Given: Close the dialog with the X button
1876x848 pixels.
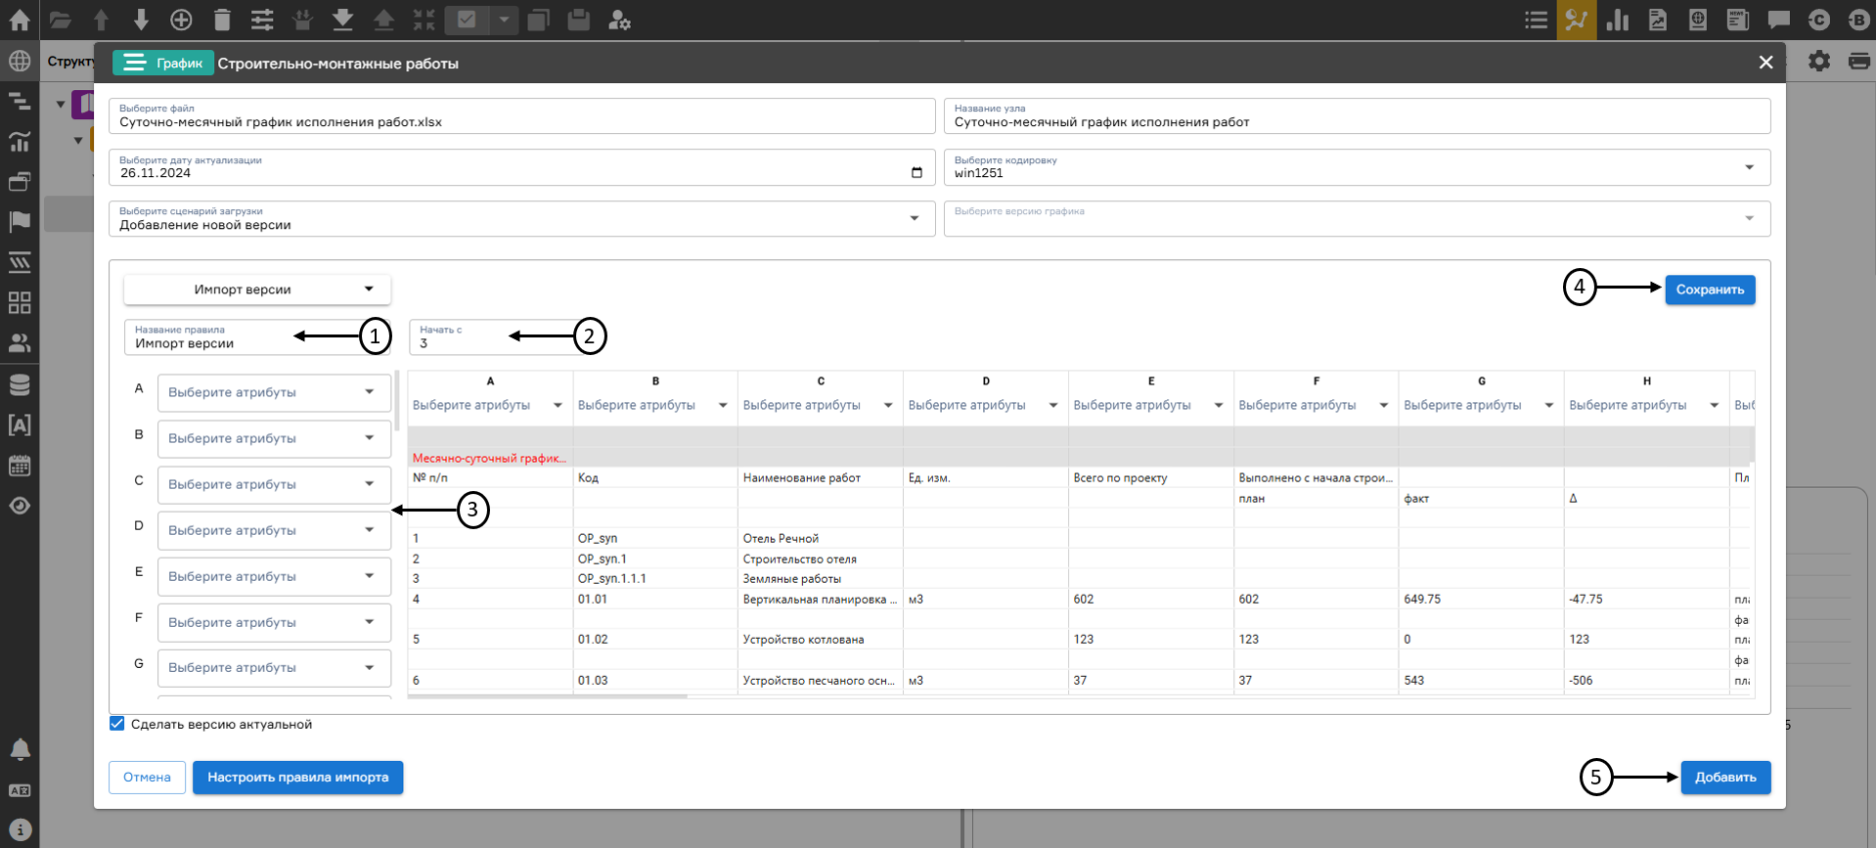Looking at the screenshot, I should click(1765, 63).
